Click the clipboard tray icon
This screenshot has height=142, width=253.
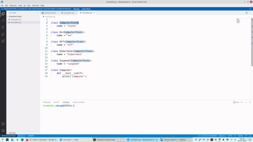[x=220, y=140]
